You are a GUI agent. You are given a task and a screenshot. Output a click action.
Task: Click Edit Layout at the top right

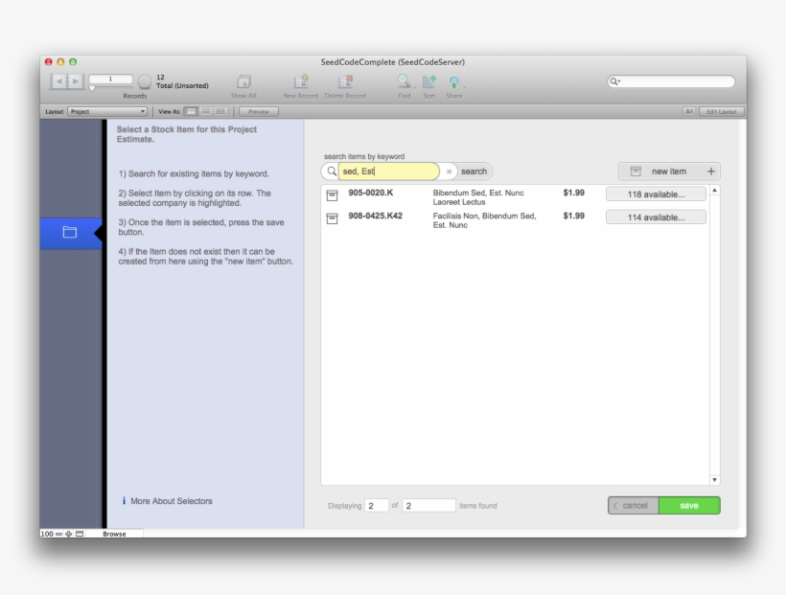[x=721, y=110]
